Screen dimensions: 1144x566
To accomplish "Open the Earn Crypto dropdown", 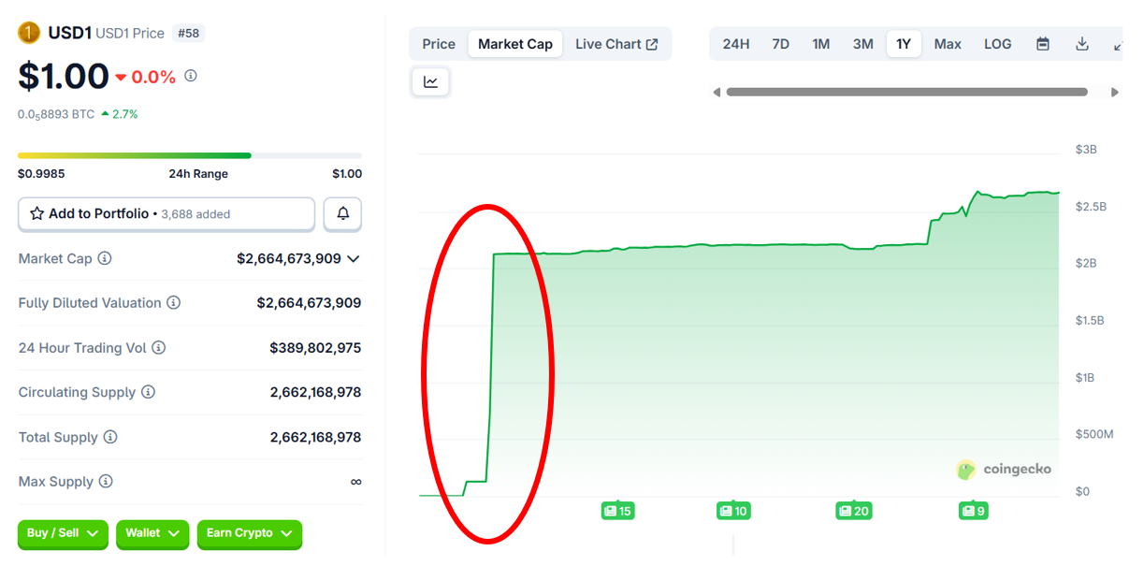I will click(249, 533).
